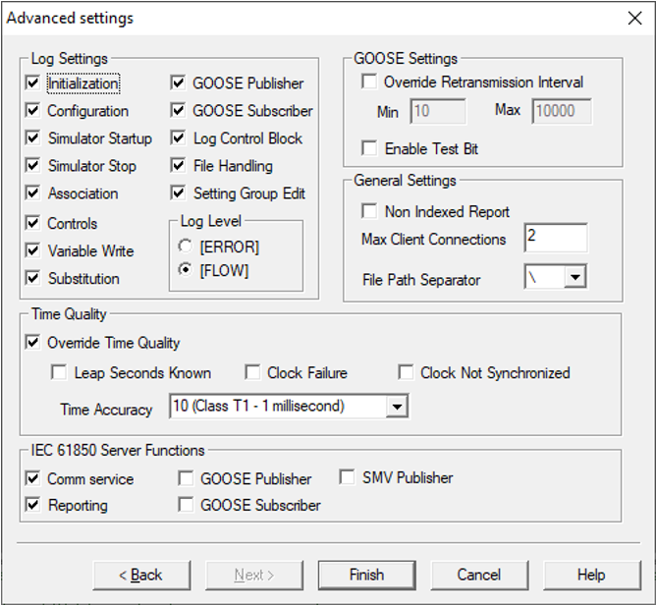Close the Advanced settings dialog
The height and width of the screenshot is (605, 656).
[x=635, y=18]
